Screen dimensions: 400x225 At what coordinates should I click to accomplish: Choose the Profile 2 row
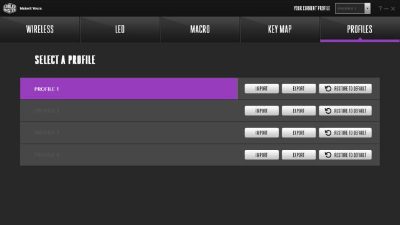click(129, 111)
